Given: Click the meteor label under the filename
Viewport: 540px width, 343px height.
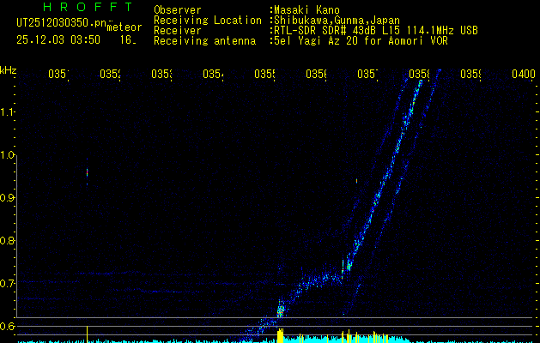Looking at the screenshot, I should pos(124,27).
